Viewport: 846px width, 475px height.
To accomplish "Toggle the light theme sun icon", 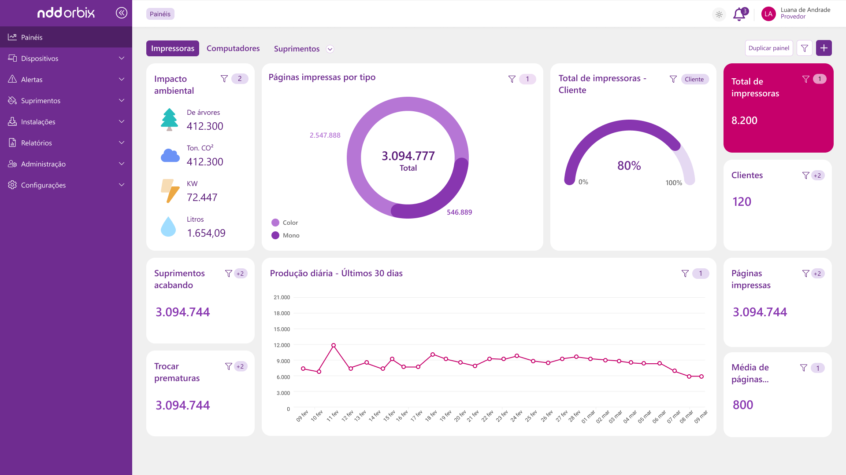I will click(x=719, y=15).
